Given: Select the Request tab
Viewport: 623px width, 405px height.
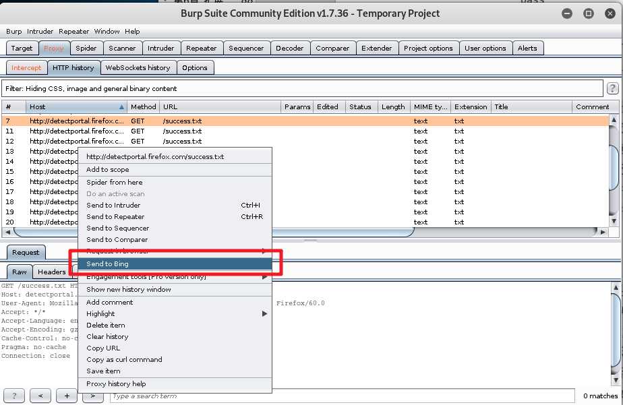Looking at the screenshot, I should tap(26, 253).
